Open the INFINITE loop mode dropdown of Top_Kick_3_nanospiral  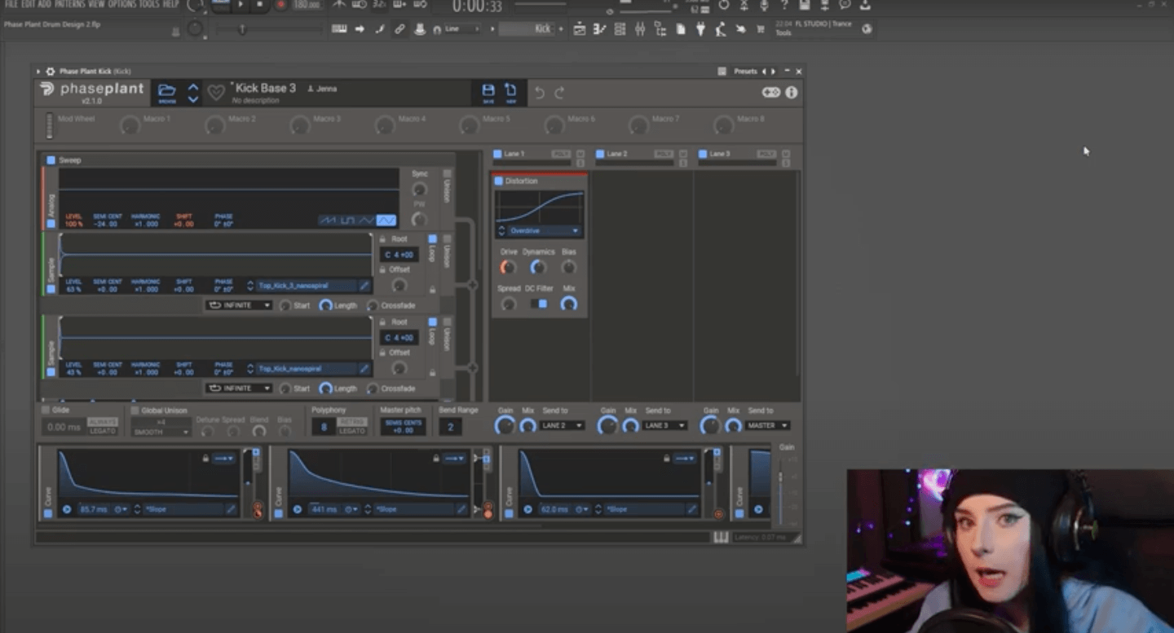[x=238, y=306]
